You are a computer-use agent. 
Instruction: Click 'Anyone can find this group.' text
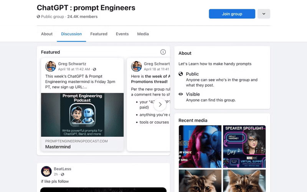point(211,100)
